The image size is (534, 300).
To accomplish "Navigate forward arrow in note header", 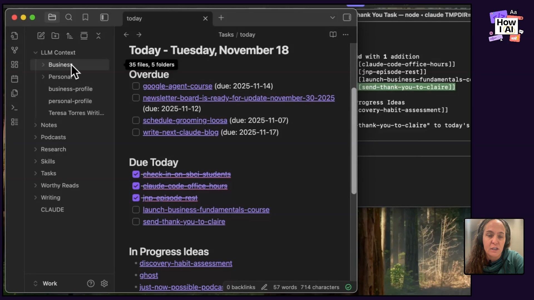I will 139,35.
